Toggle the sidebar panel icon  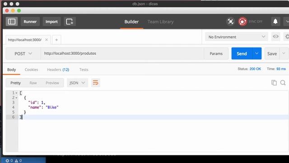[12, 22]
